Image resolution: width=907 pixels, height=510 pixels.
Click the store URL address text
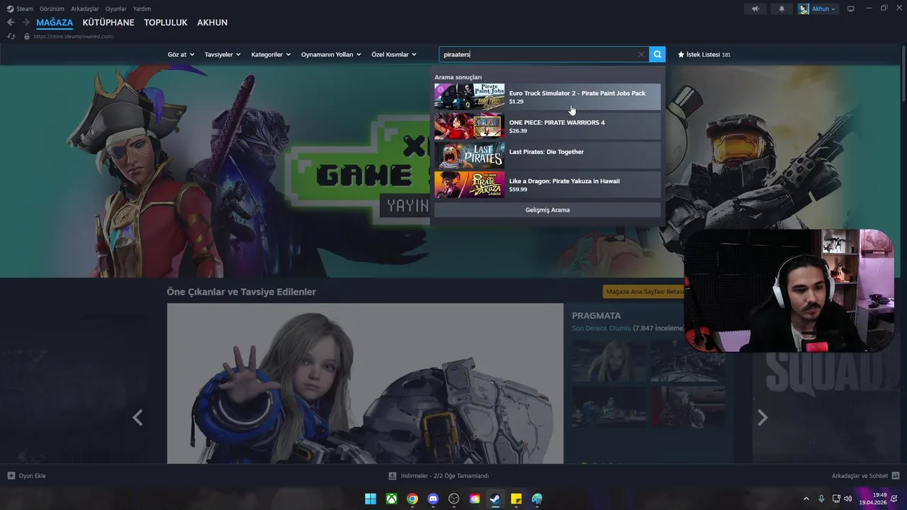[73, 36]
